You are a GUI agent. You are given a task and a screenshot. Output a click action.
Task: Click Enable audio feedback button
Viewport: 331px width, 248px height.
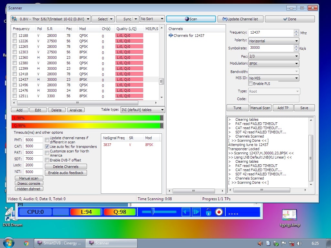tap(66, 173)
